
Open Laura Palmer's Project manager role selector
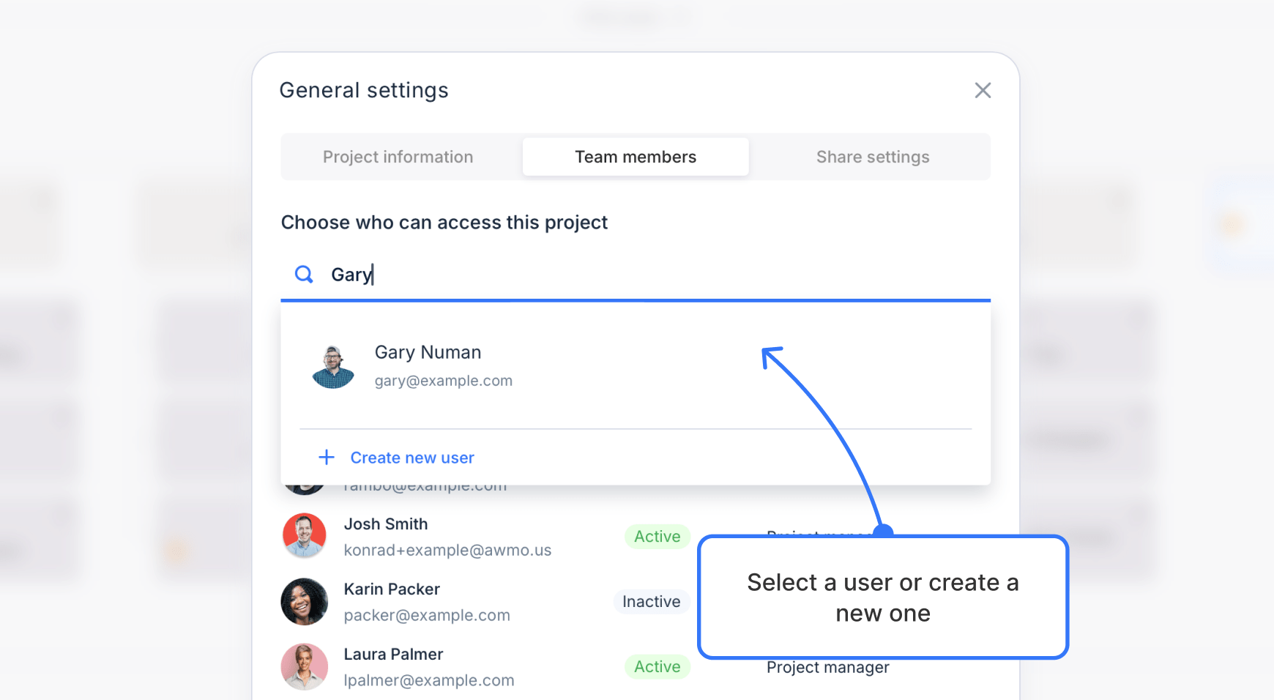pos(827,667)
